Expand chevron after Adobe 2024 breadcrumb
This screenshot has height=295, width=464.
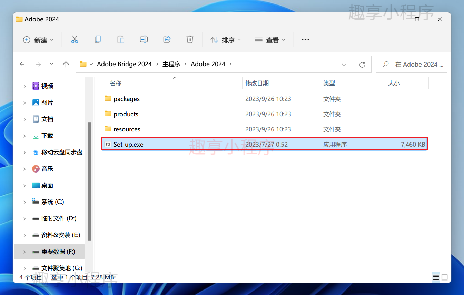(x=231, y=64)
